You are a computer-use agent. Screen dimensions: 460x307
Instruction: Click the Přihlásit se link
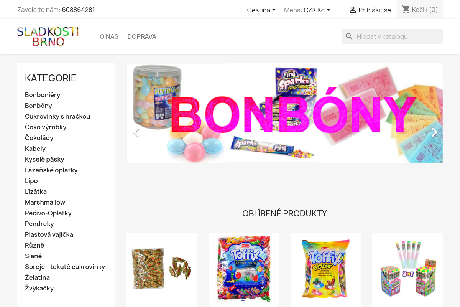click(375, 10)
